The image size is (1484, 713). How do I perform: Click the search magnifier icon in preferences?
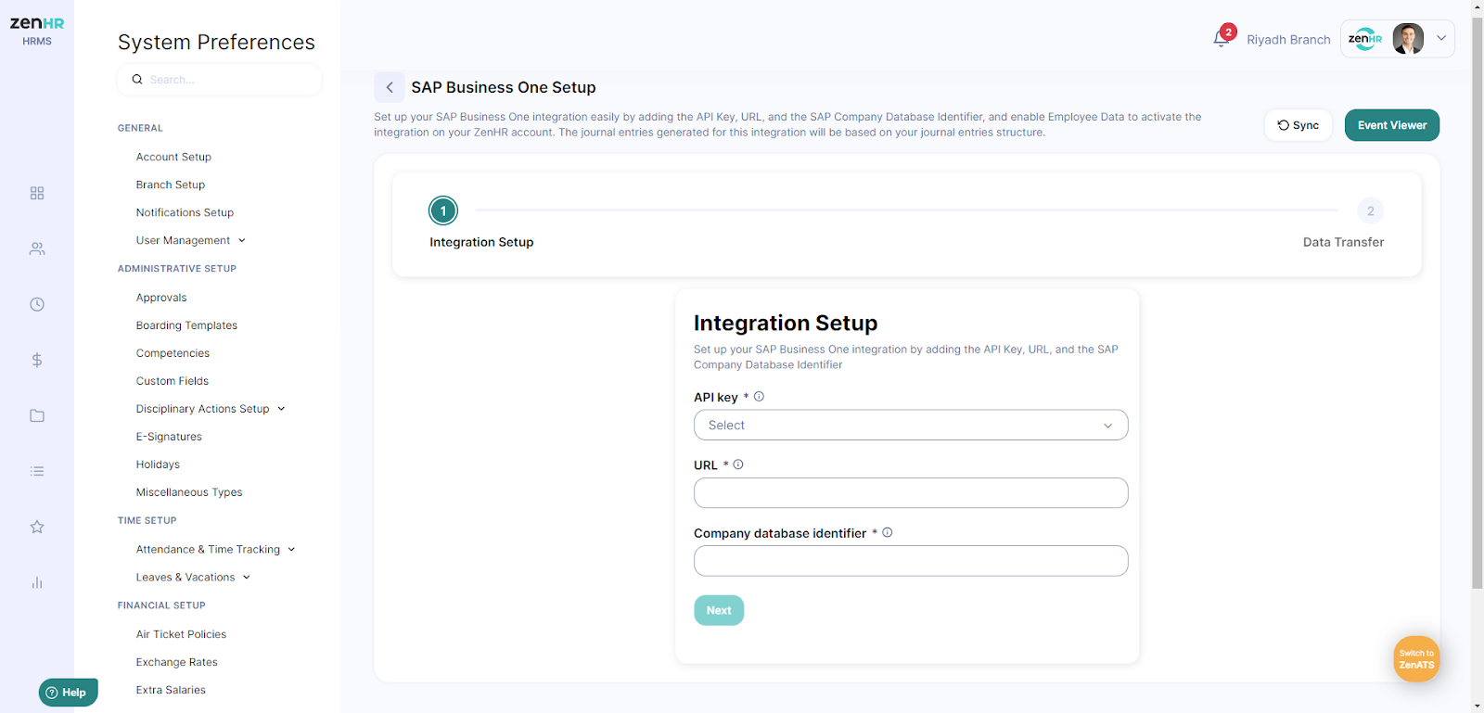pyautogui.click(x=137, y=80)
